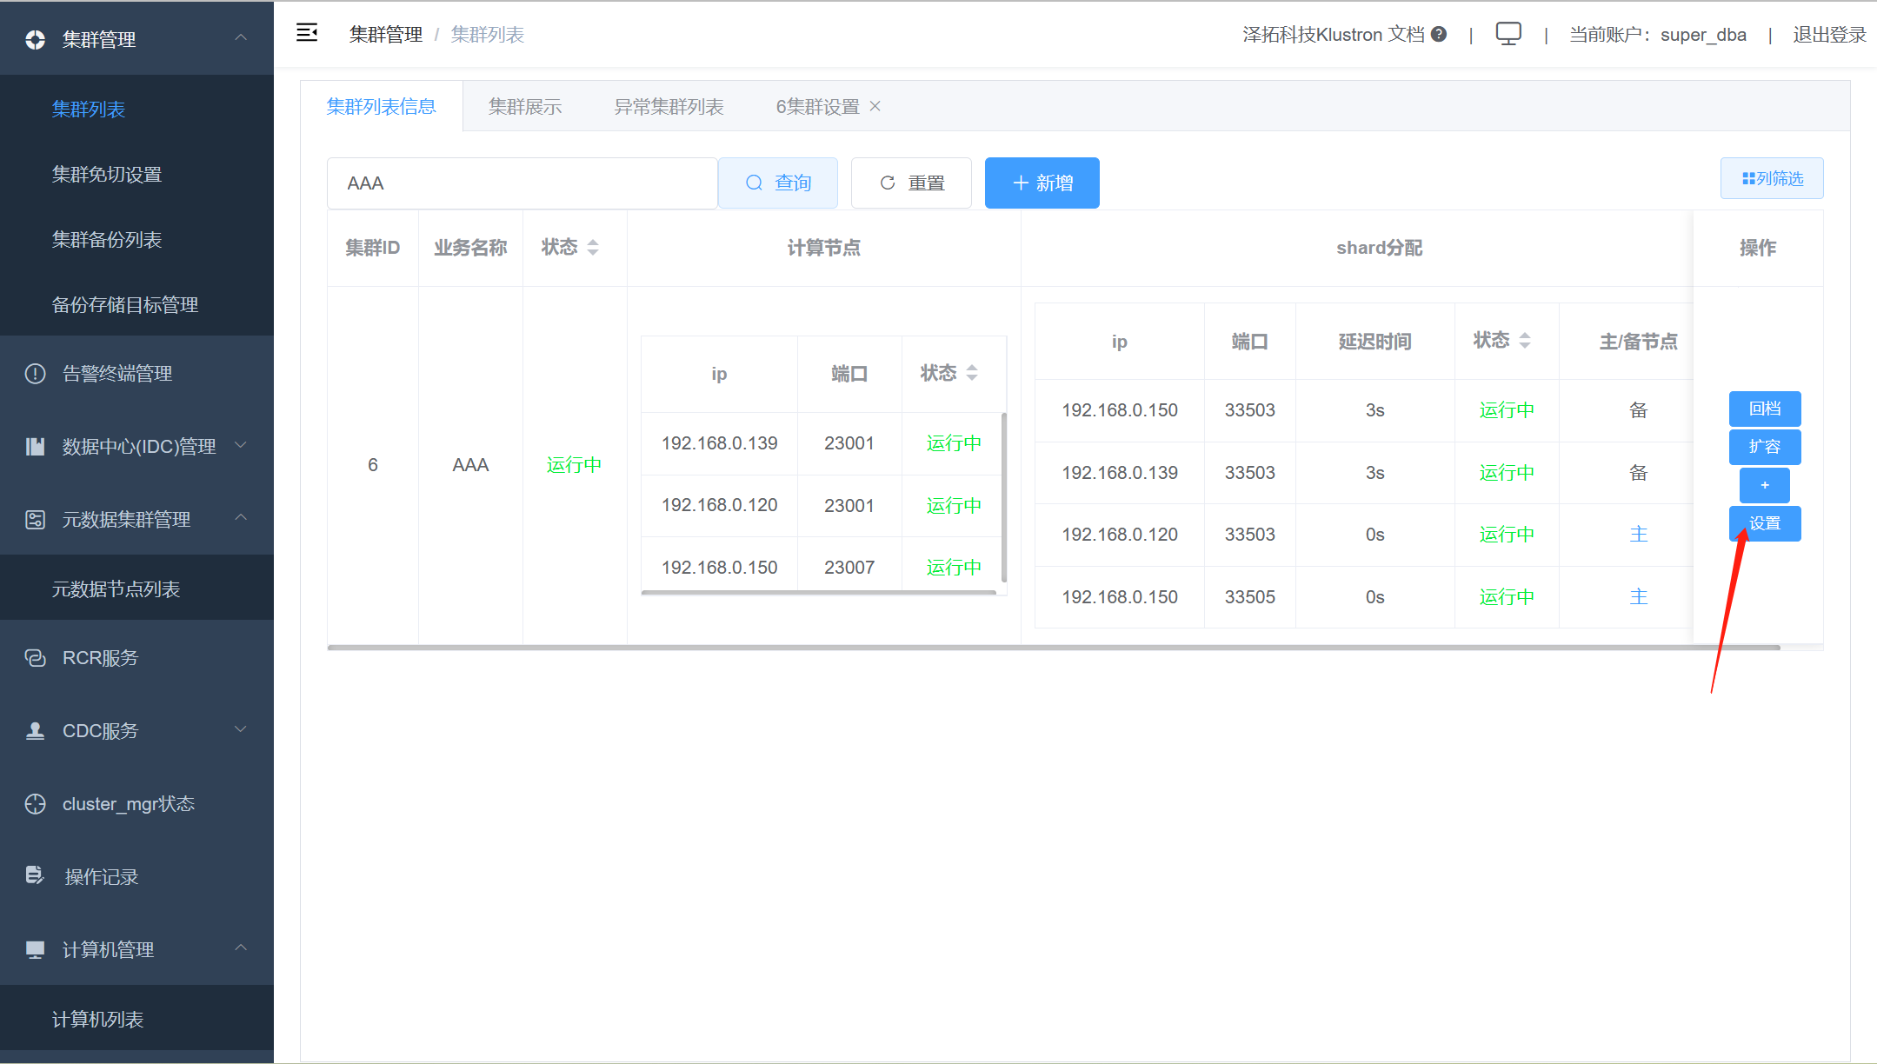This screenshot has height=1064, width=1877.
Task: Switch to the 异常集群列表 tab
Action: coord(669,106)
